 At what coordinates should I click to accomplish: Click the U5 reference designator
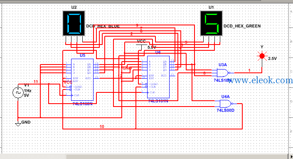tap(82, 55)
